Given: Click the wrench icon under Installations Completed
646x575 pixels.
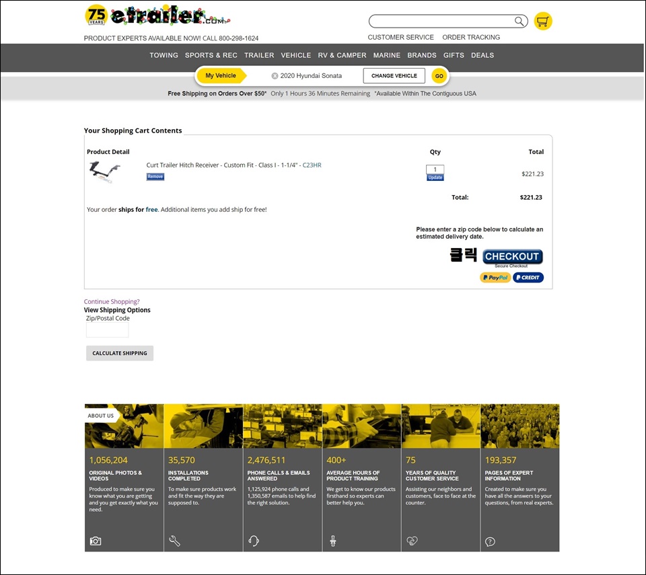Looking at the screenshot, I should [x=174, y=541].
